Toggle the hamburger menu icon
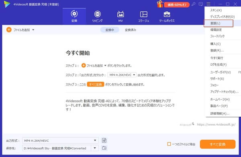Image resolution: width=241 pixels, height=157 pixels. [208, 4]
